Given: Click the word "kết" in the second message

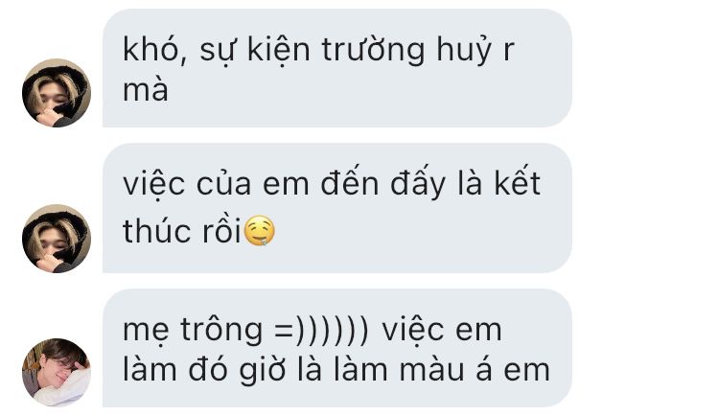Looking at the screenshot, I should [x=518, y=182].
